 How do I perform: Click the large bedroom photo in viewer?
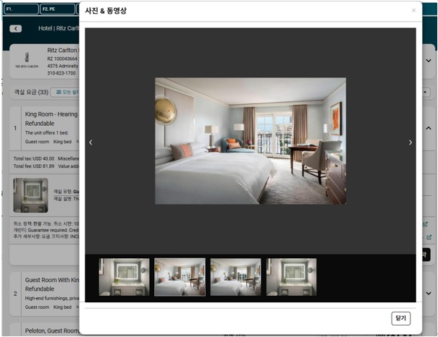point(250,141)
